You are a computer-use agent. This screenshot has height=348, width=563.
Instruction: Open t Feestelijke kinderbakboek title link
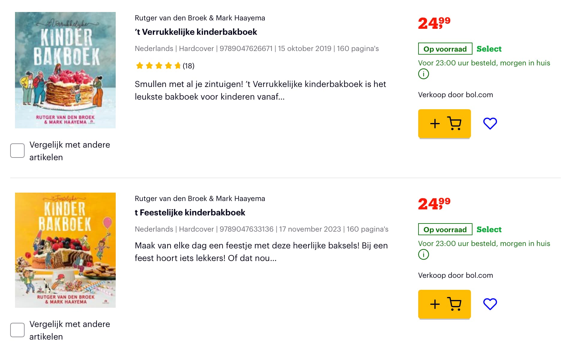[190, 213]
